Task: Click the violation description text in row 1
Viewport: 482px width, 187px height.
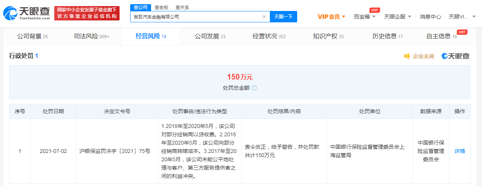Action: click(x=200, y=151)
